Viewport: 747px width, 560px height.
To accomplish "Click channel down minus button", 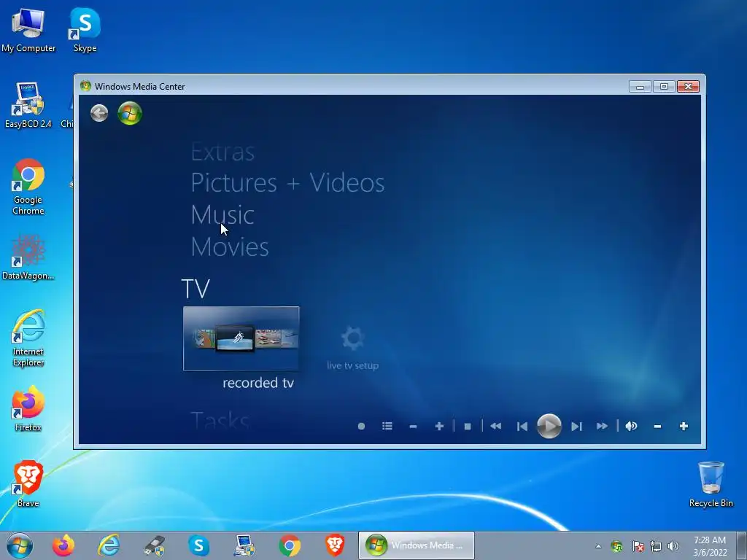I will [413, 426].
